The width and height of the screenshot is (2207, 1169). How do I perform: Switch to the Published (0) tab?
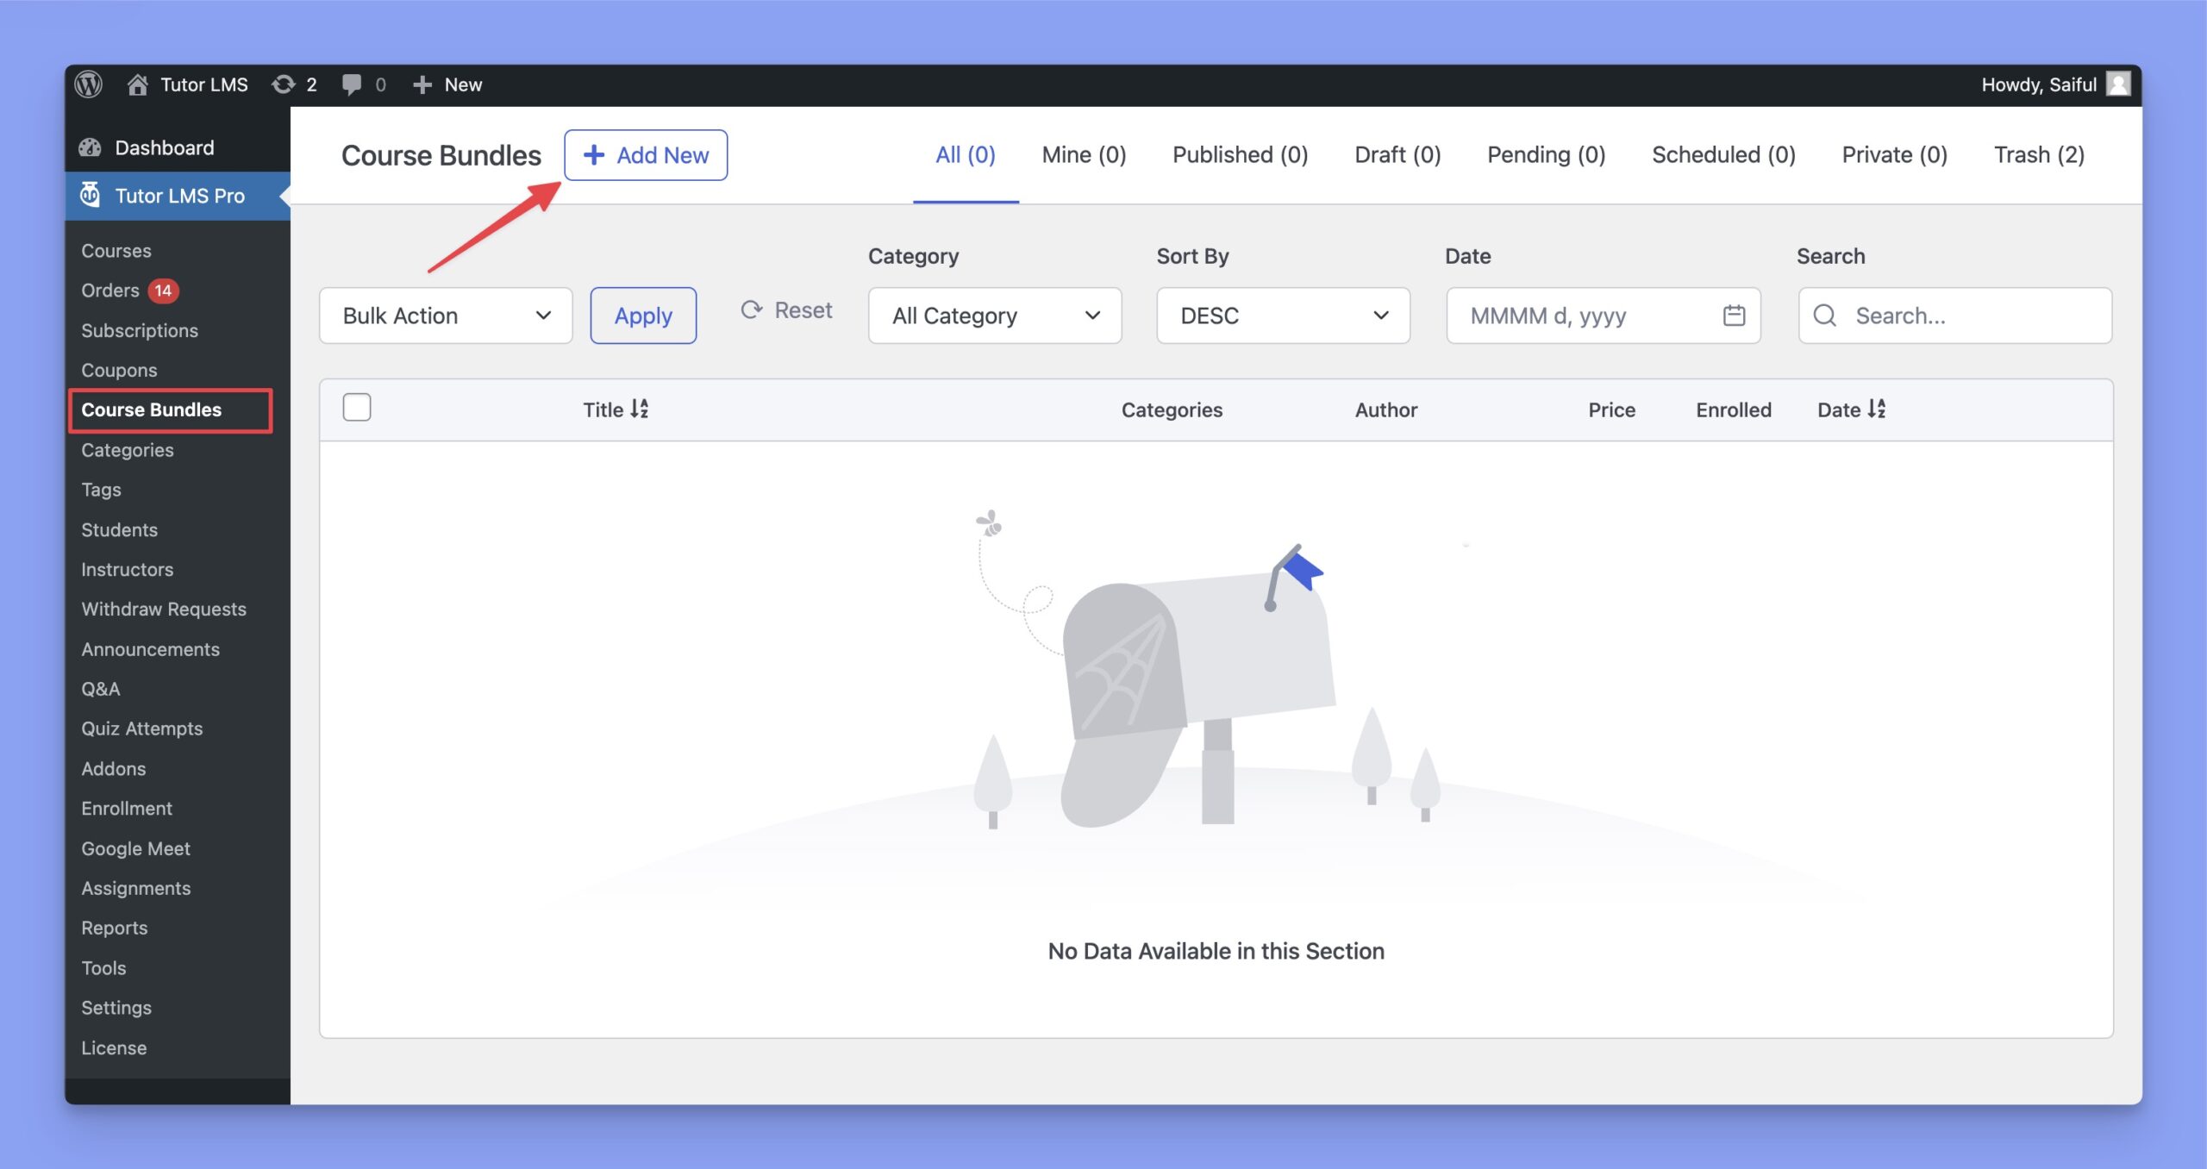[x=1240, y=155]
